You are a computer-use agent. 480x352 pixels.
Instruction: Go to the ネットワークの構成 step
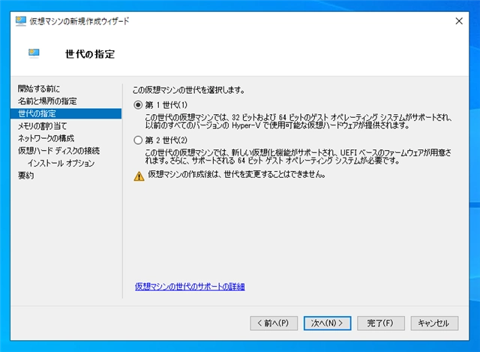46,138
